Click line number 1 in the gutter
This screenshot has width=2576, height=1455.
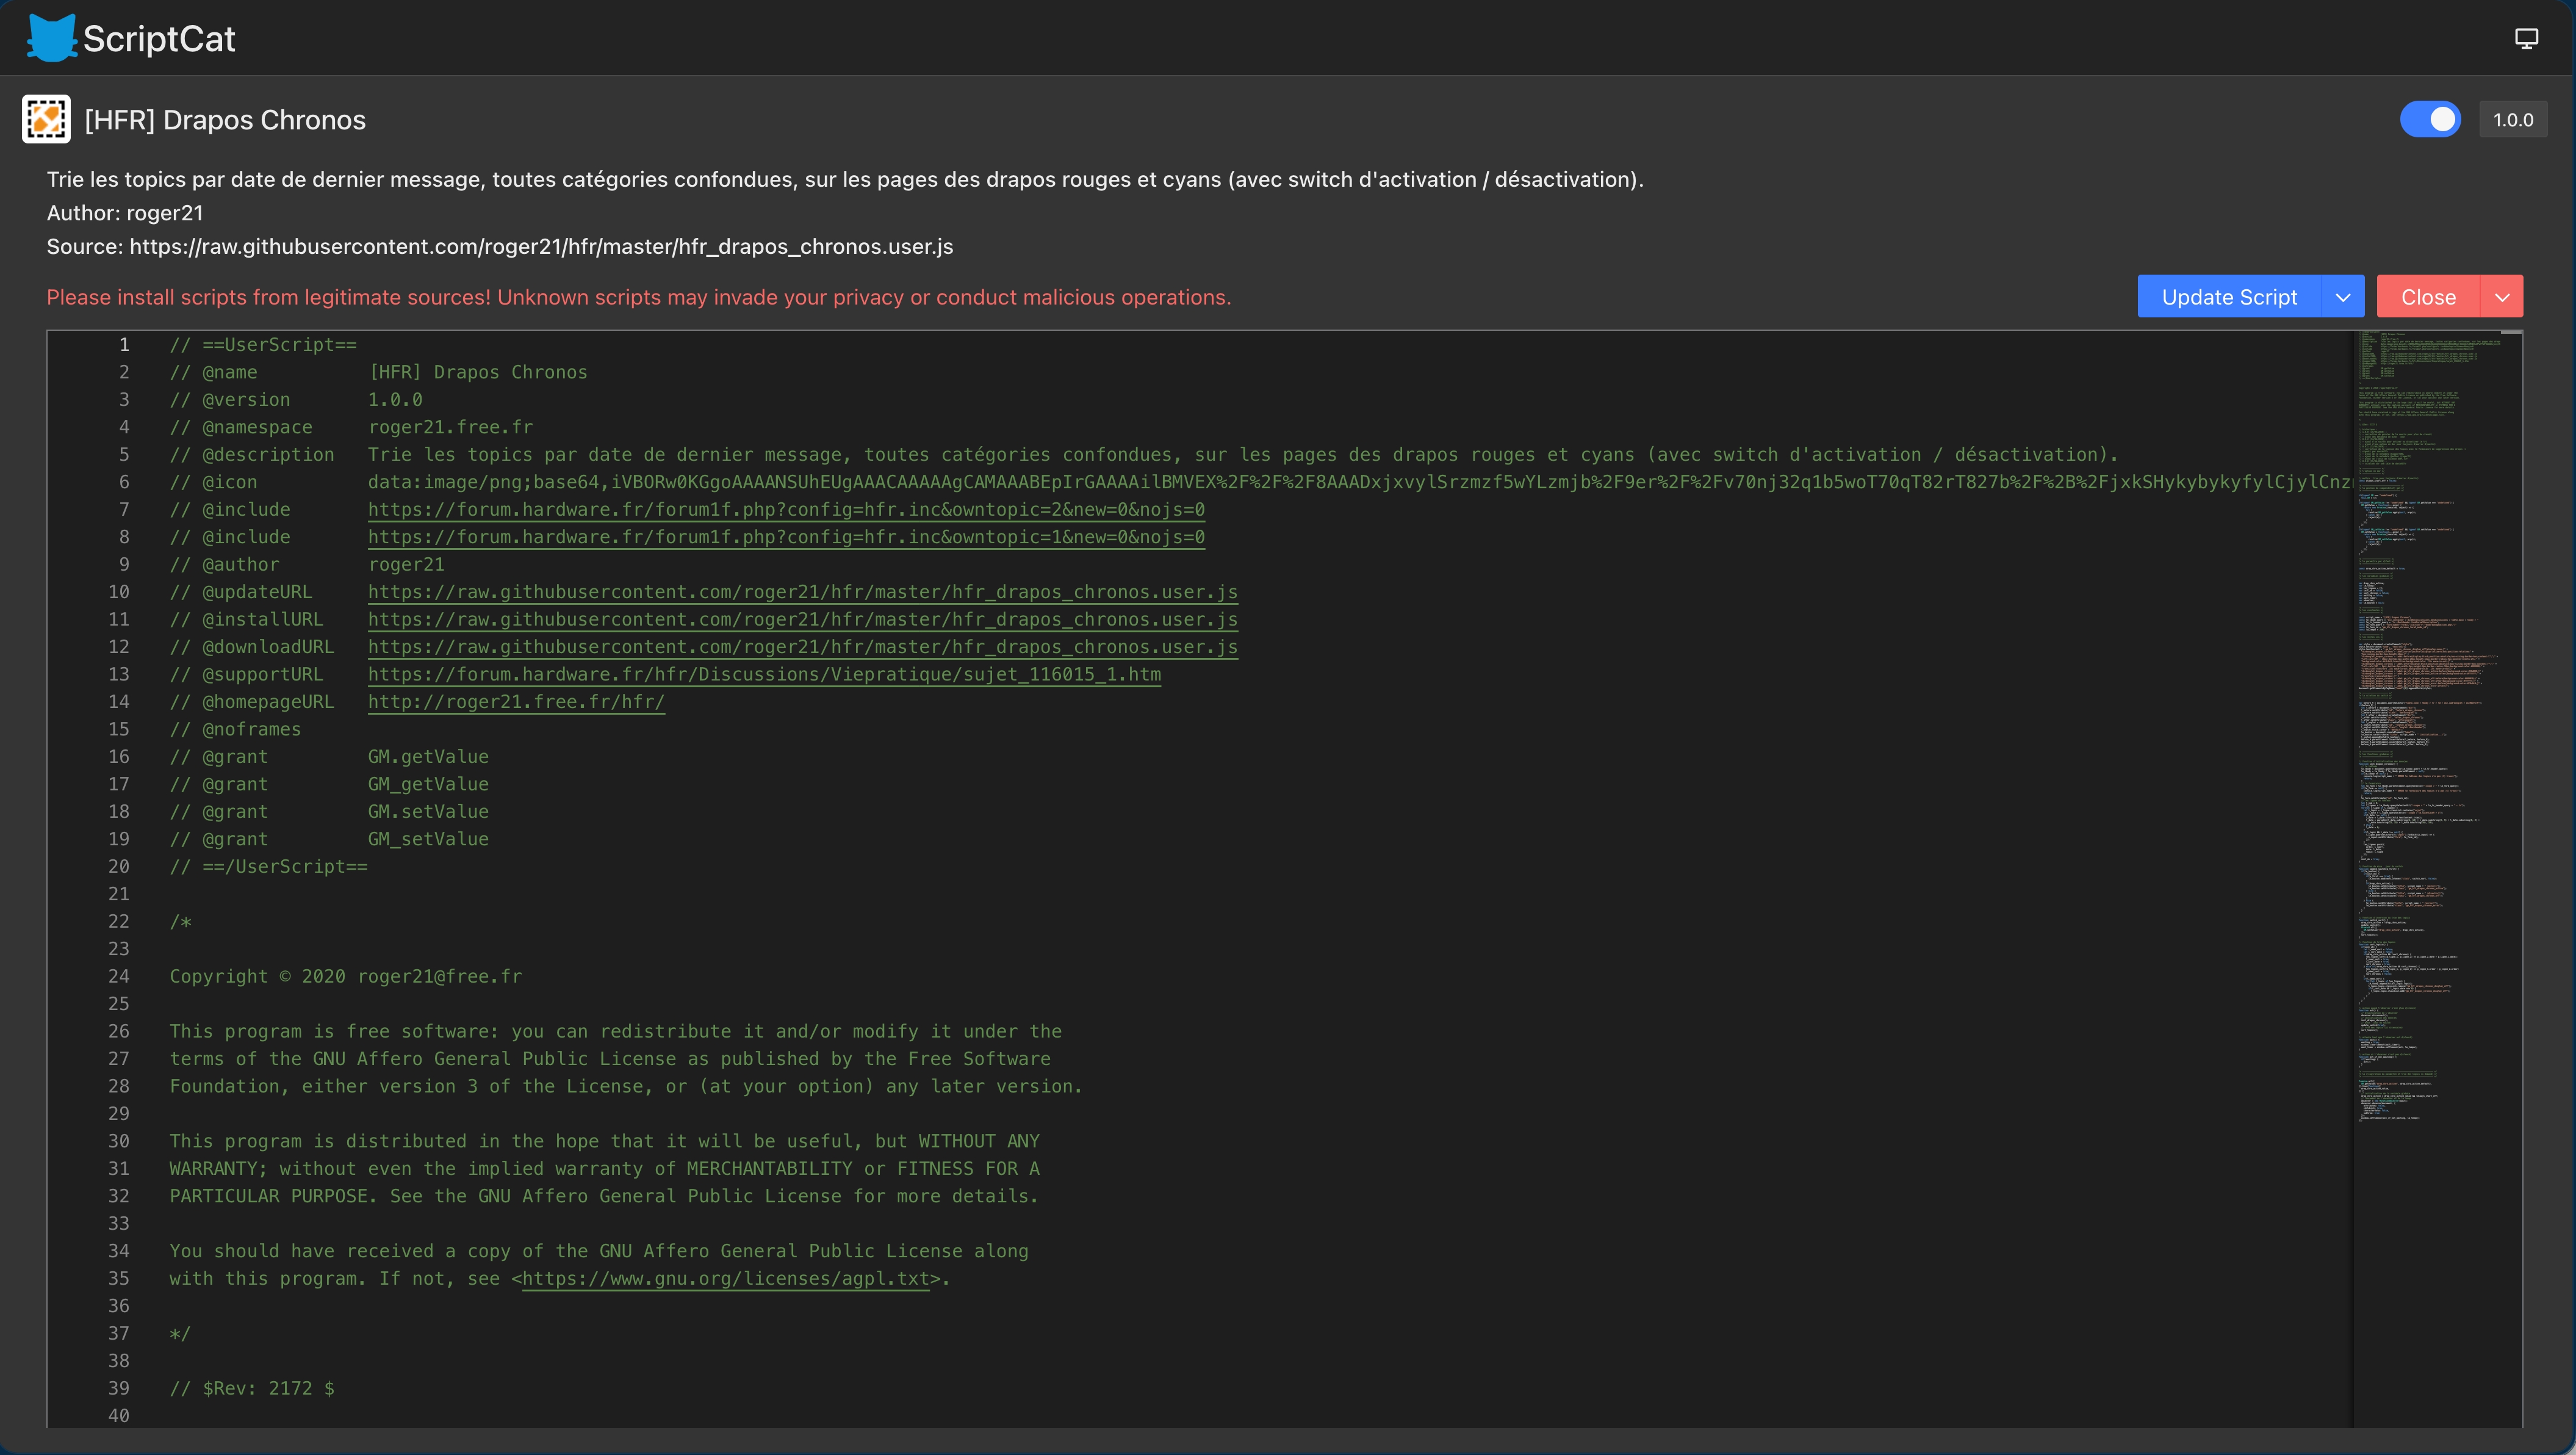(x=124, y=344)
